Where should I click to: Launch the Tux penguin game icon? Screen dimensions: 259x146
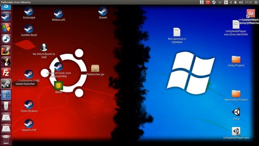[6, 61]
